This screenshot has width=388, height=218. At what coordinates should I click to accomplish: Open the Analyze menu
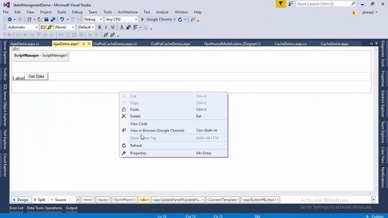click(162, 12)
